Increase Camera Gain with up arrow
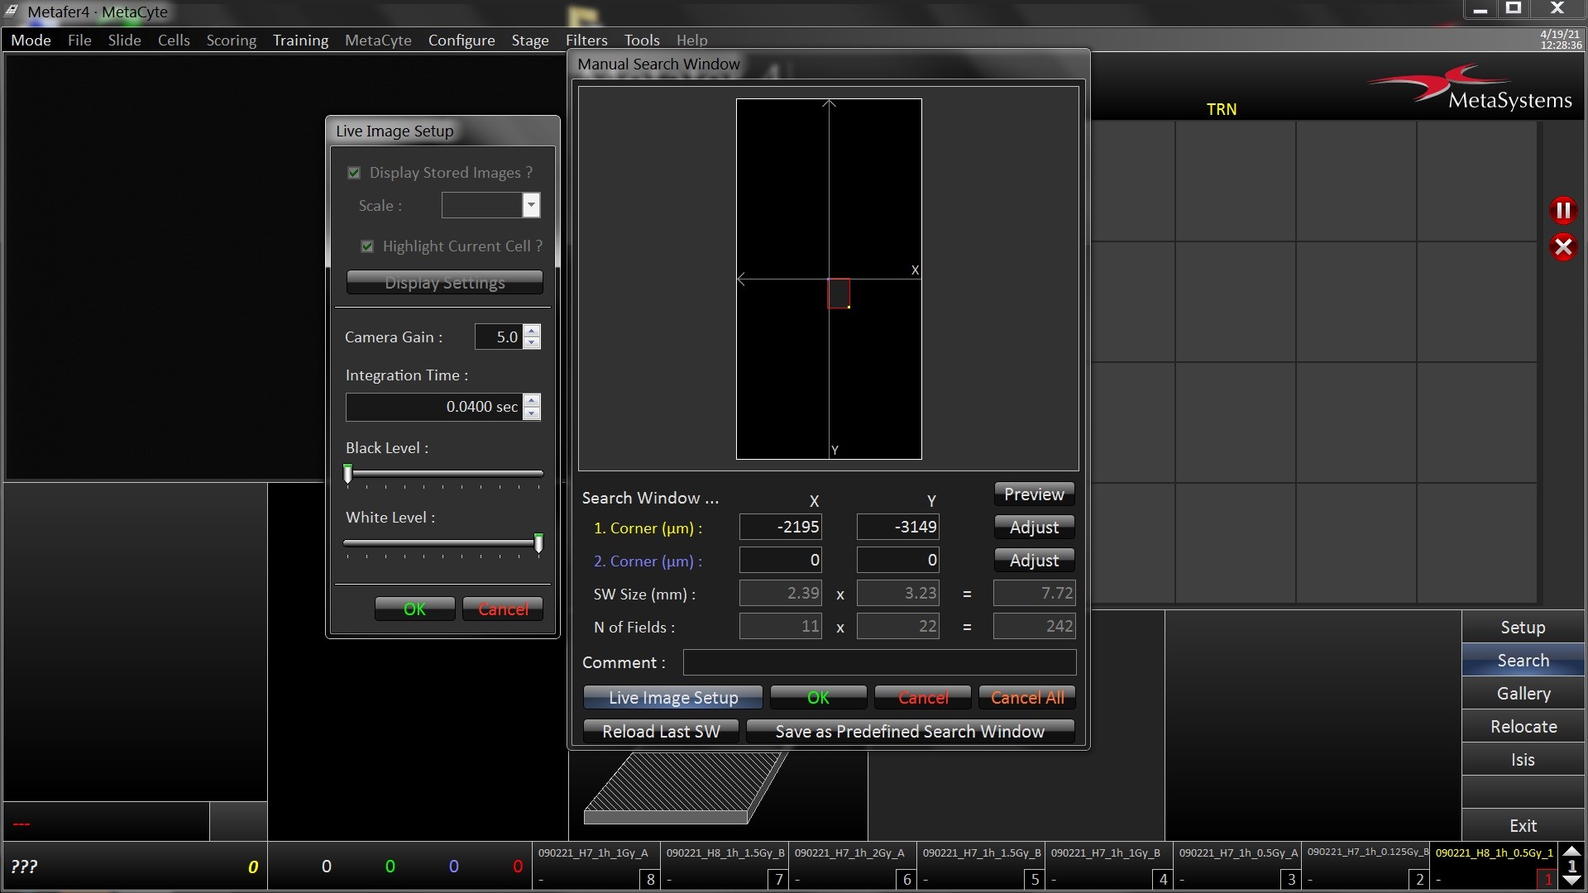1588x893 pixels. 533,331
